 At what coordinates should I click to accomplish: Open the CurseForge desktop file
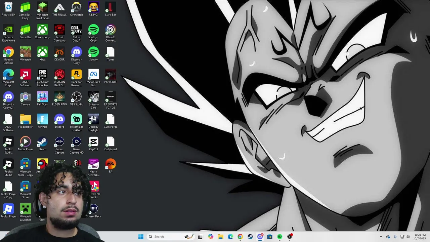[111, 121]
